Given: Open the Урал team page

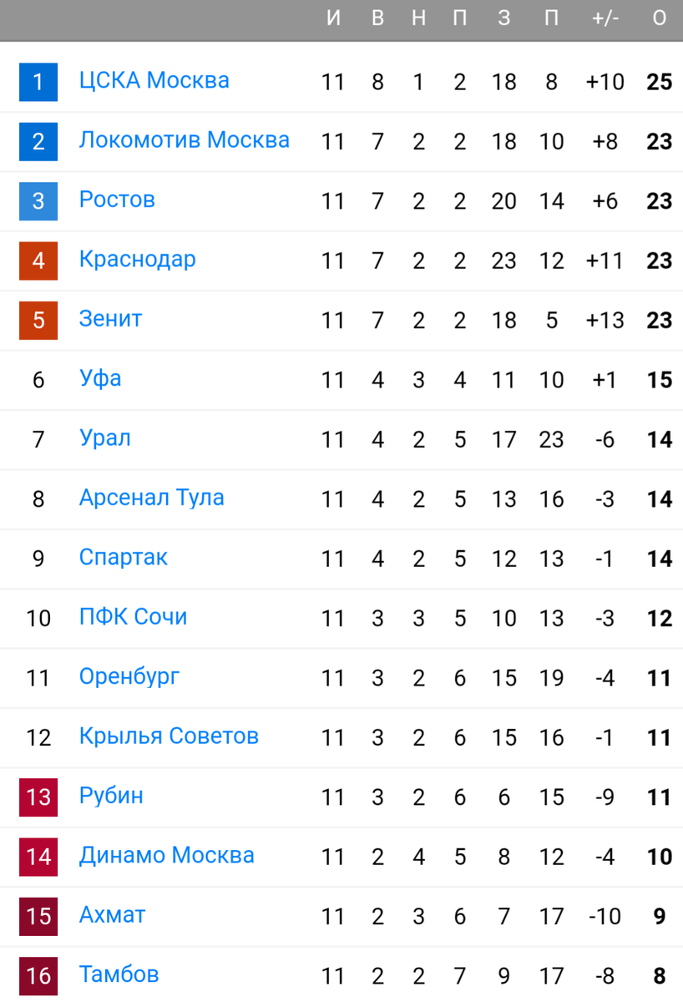Looking at the screenshot, I should click(x=104, y=438).
